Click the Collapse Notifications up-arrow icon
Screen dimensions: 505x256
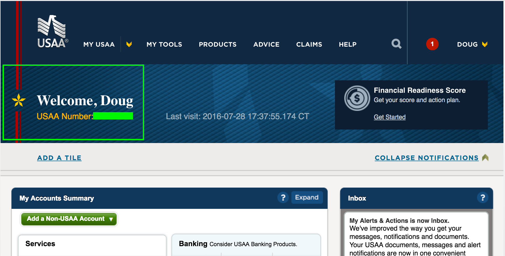[485, 158]
